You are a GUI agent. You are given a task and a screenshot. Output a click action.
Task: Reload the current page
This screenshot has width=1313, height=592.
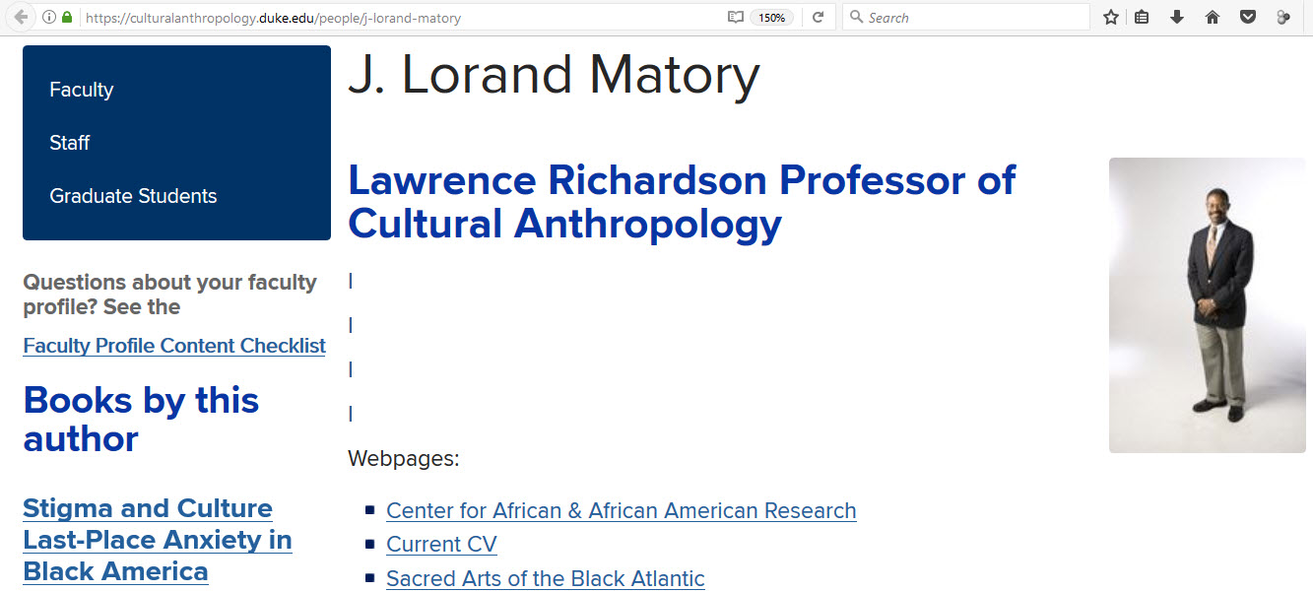point(818,18)
